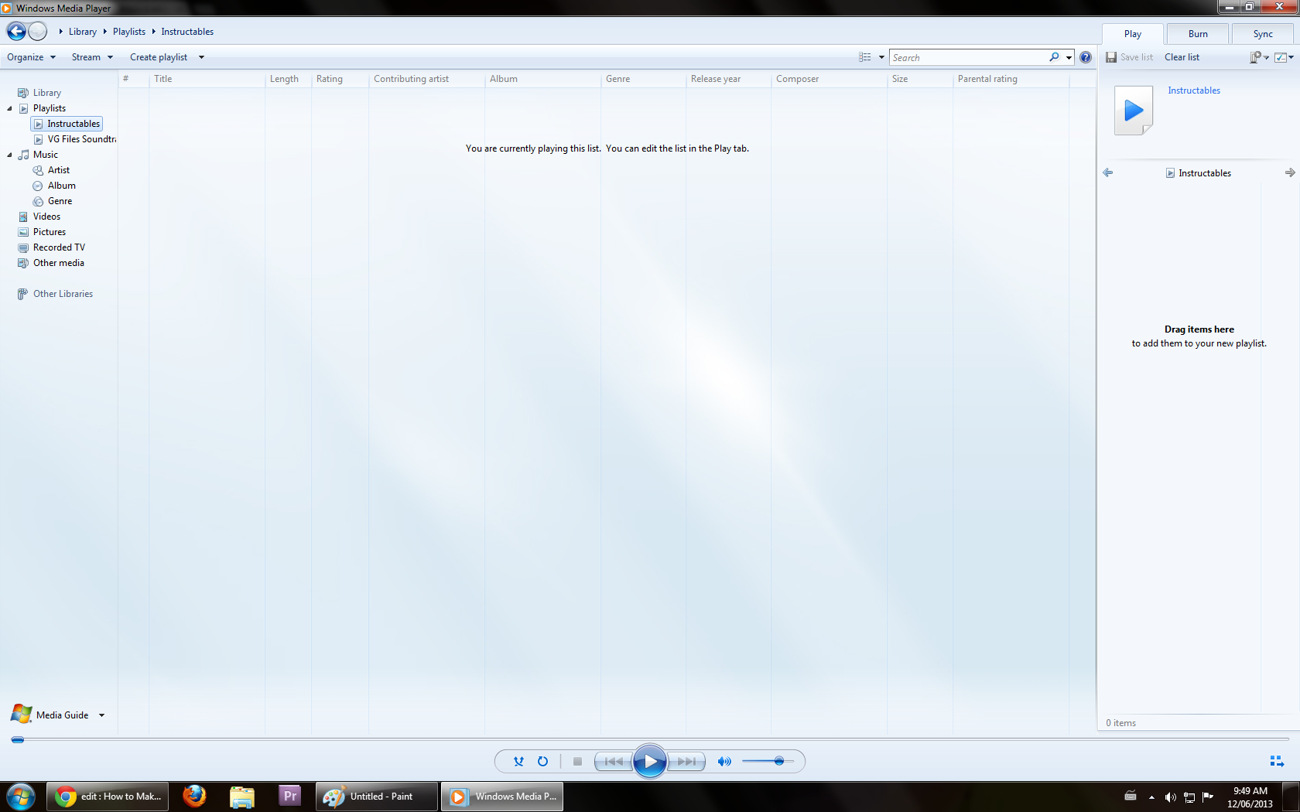The image size is (1300, 812).
Task: Switch to the Sync tab
Action: [1263, 34]
